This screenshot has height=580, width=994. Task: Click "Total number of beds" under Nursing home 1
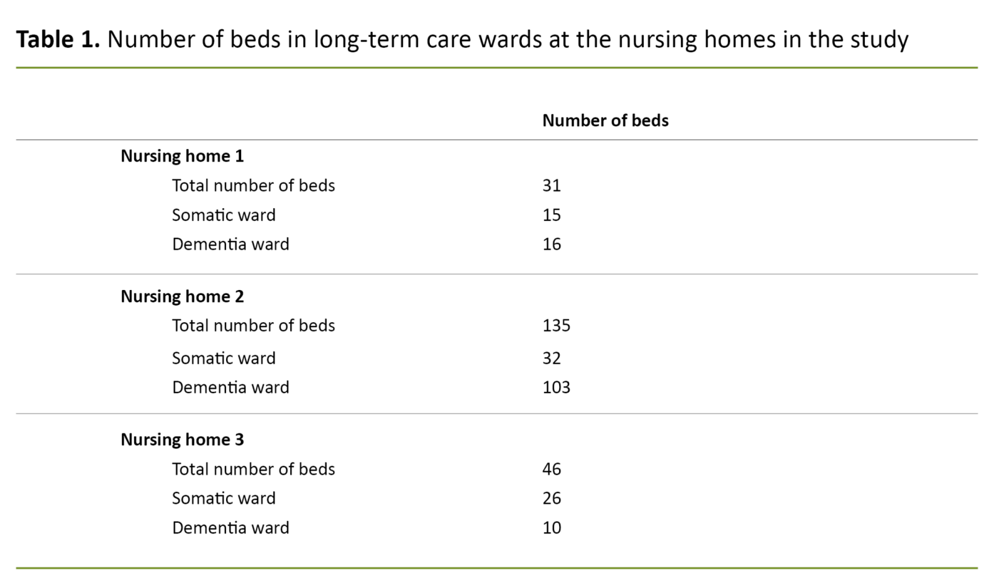pos(253,186)
